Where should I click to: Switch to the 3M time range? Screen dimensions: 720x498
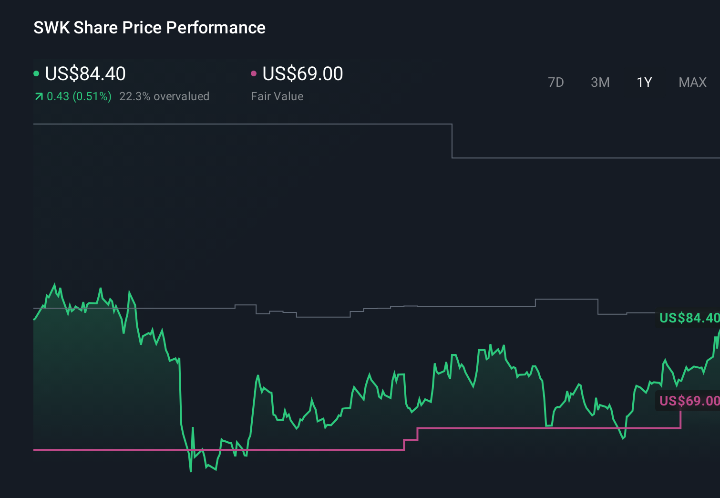[600, 82]
